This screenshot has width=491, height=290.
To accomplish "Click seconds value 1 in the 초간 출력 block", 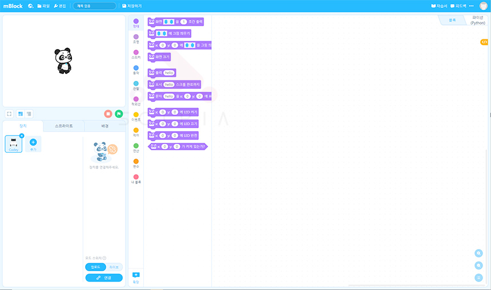I will click(183, 22).
